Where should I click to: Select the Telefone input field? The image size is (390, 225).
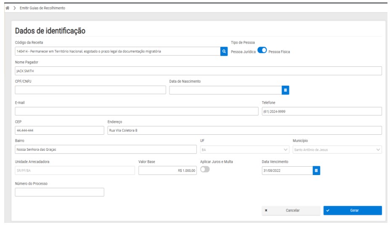point(321,111)
